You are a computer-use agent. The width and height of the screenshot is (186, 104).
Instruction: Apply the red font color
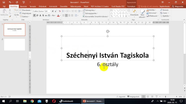58,15
